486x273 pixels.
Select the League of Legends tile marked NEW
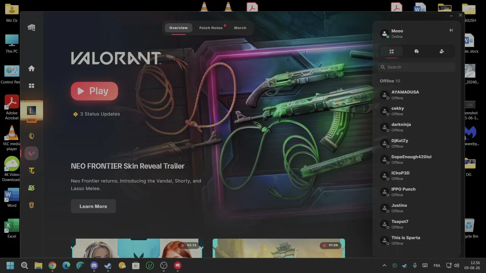click(32, 111)
